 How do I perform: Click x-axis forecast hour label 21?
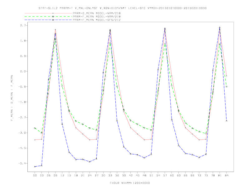pos(83,175)
